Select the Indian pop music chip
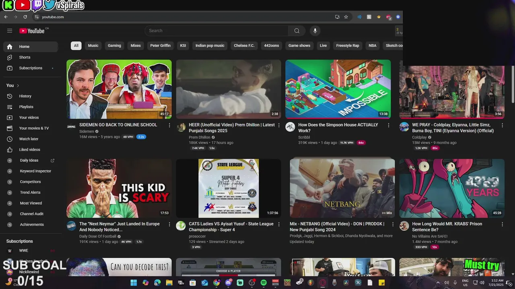Viewport: 515px width, 289px height. (x=210, y=46)
